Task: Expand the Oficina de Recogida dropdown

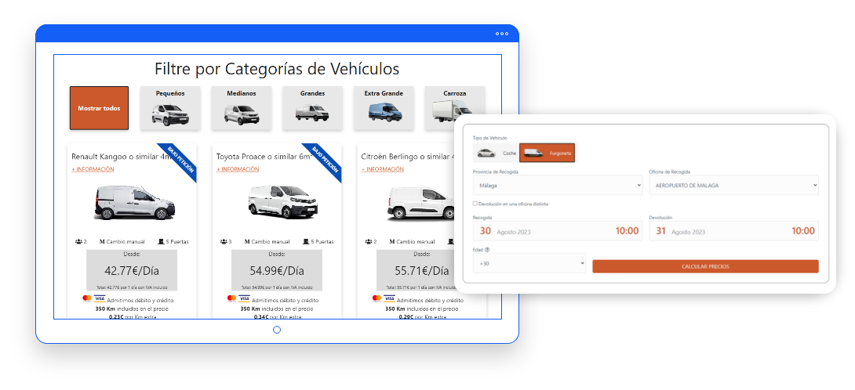Action: coord(733,186)
